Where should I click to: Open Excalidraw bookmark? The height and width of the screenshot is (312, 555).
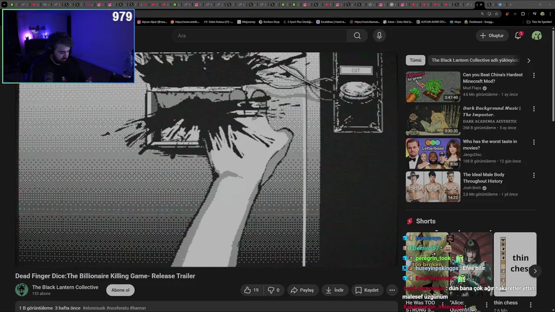tap(331, 22)
